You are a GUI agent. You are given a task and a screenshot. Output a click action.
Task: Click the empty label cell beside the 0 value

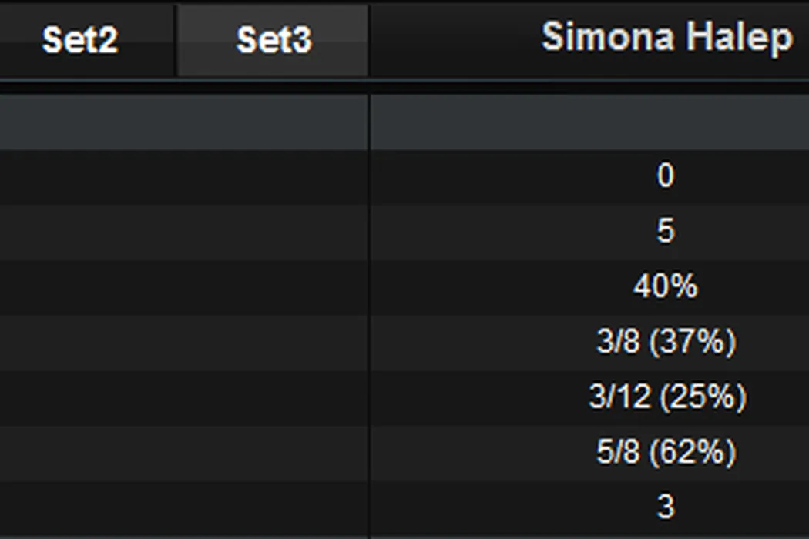(x=183, y=176)
